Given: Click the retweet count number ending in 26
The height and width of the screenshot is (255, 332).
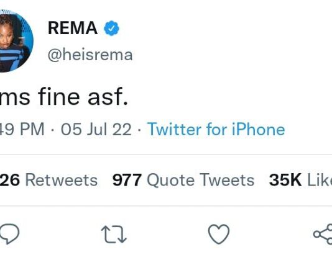Looking at the screenshot, I should point(10,180).
